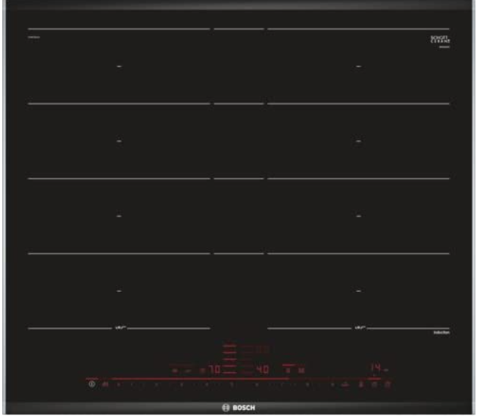Touch the red power level slider bar
The image size is (477, 416).
200,379
